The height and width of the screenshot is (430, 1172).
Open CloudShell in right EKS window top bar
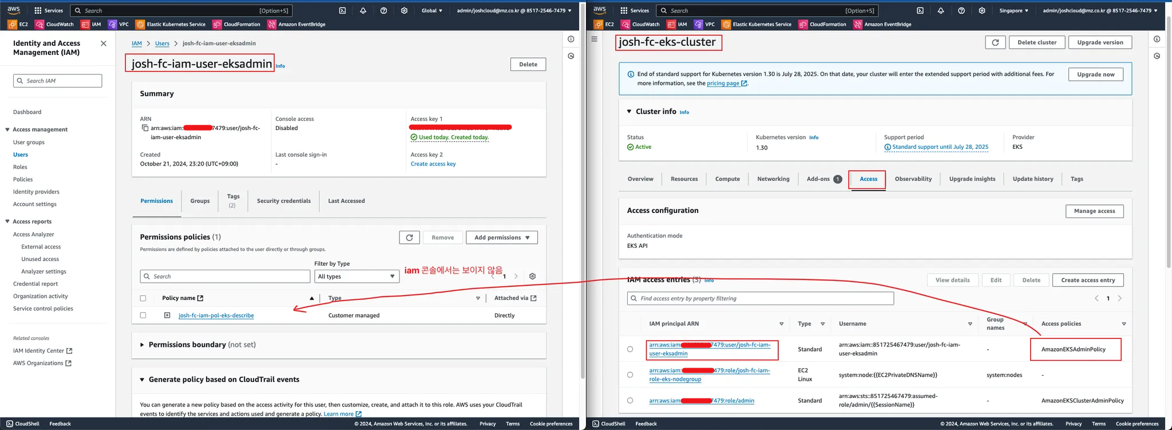[920, 10]
